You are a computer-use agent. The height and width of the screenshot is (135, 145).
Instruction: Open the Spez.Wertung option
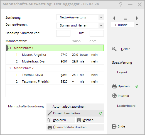[122, 62]
